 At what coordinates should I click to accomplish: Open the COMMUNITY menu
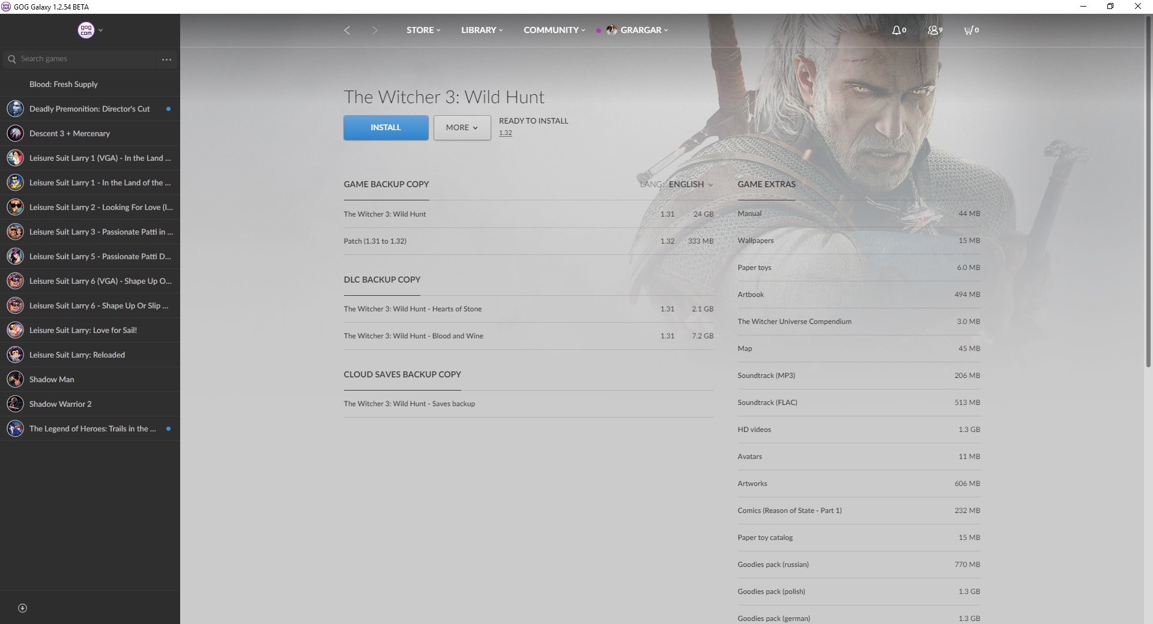tap(554, 30)
